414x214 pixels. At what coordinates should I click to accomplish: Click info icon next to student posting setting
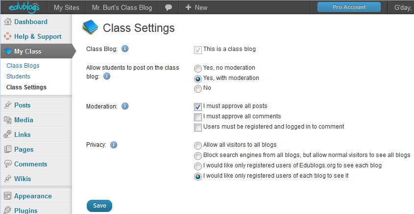click(x=107, y=77)
